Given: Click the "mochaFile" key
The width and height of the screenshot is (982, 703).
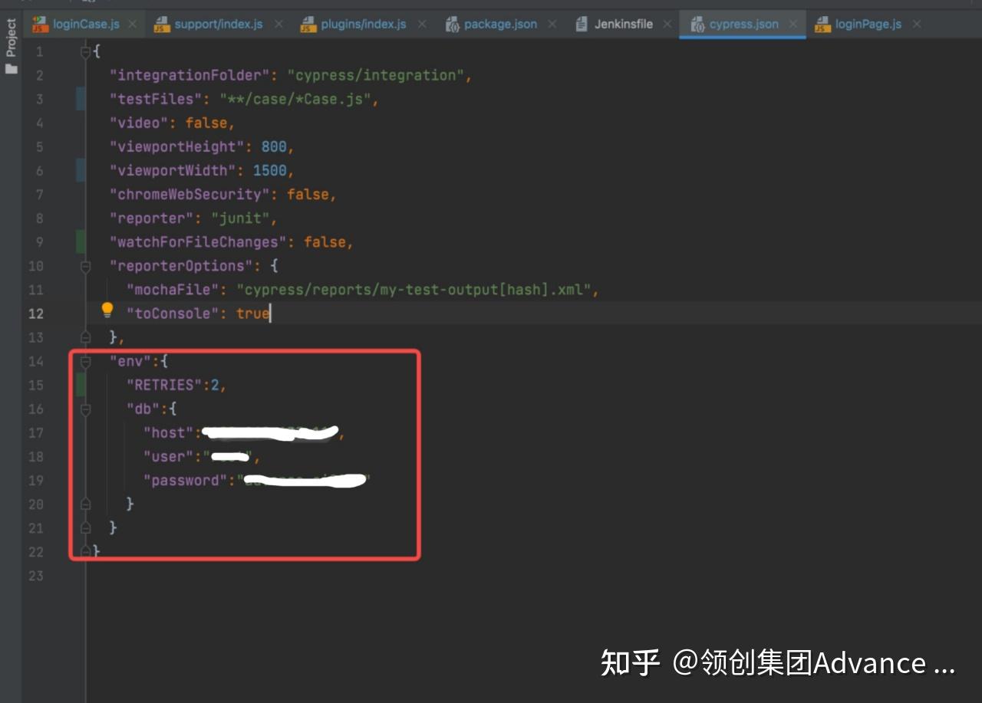Looking at the screenshot, I should point(173,290).
